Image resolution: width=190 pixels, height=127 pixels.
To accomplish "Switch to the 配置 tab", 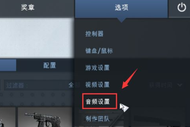I will [50, 65].
